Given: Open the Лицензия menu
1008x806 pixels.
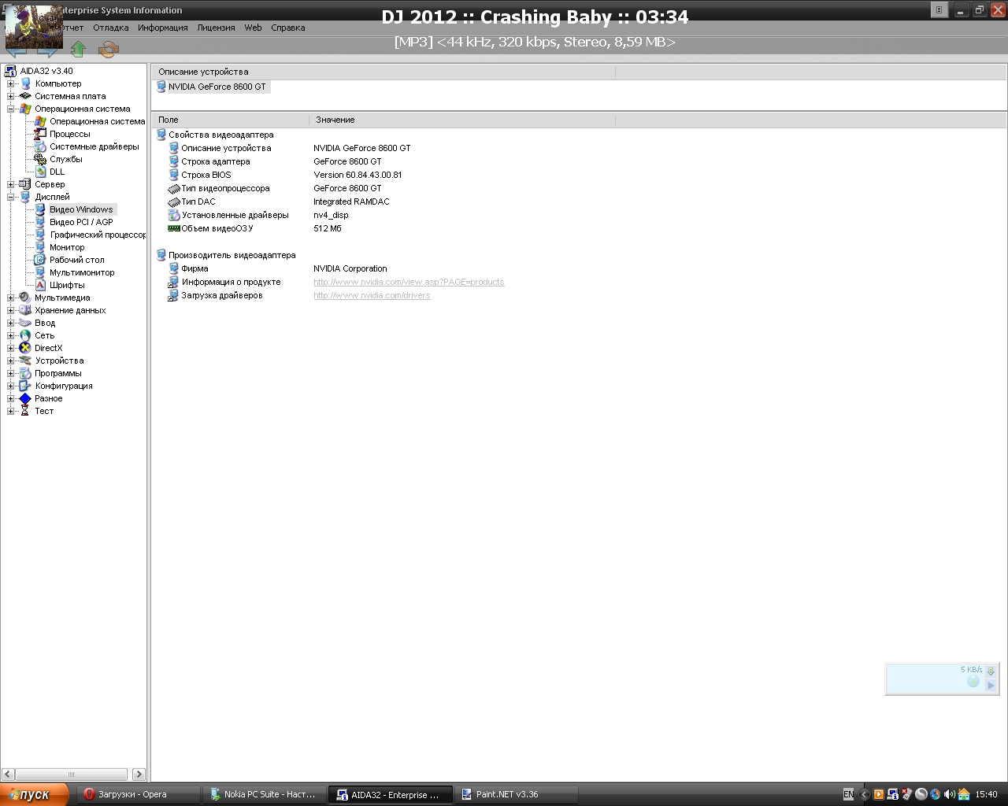Looking at the screenshot, I should (x=216, y=28).
